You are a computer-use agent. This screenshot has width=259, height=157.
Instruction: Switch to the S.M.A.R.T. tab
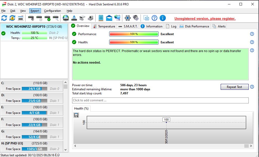[128, 26]
